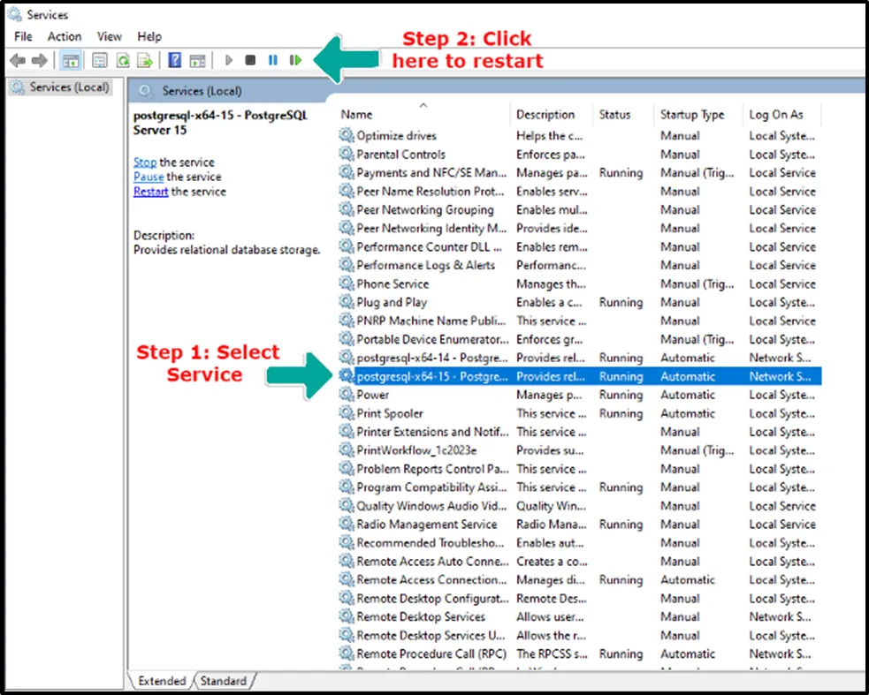This screenshot has width=869, height=695.
Task: Sort services by Name column header
Action: point(357,115)
